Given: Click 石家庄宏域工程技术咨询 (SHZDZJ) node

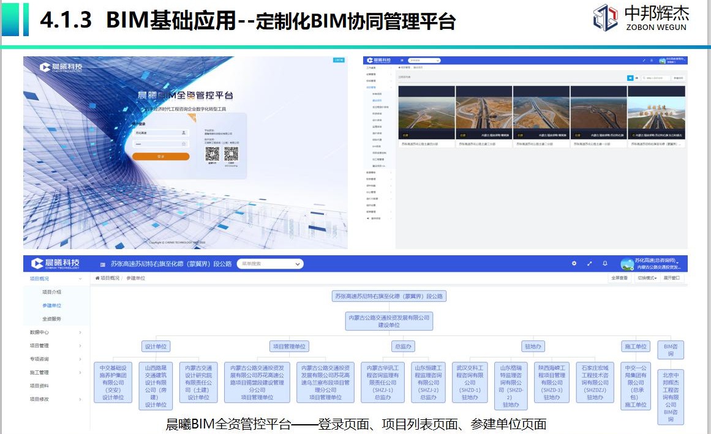Looking at the screenshot, I should pyautogui.click(x=595, y=383).
